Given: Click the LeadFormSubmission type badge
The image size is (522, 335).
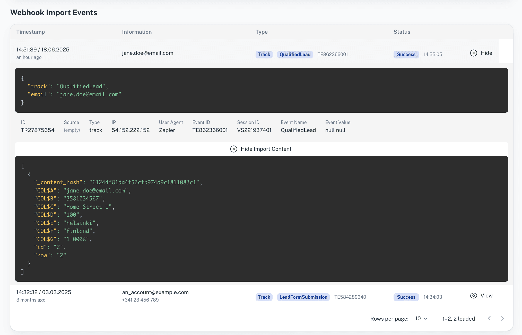Looking at the screenshot, I should pos(303,297).
